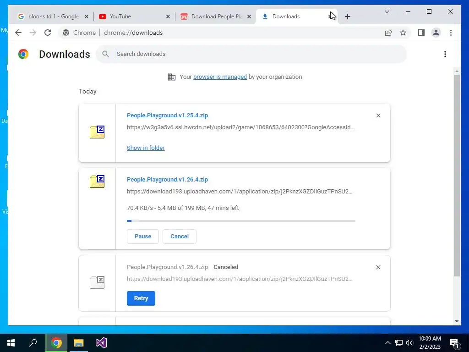Close the YouTube tab
Screen dimensions: 469x352
point(168,16)
